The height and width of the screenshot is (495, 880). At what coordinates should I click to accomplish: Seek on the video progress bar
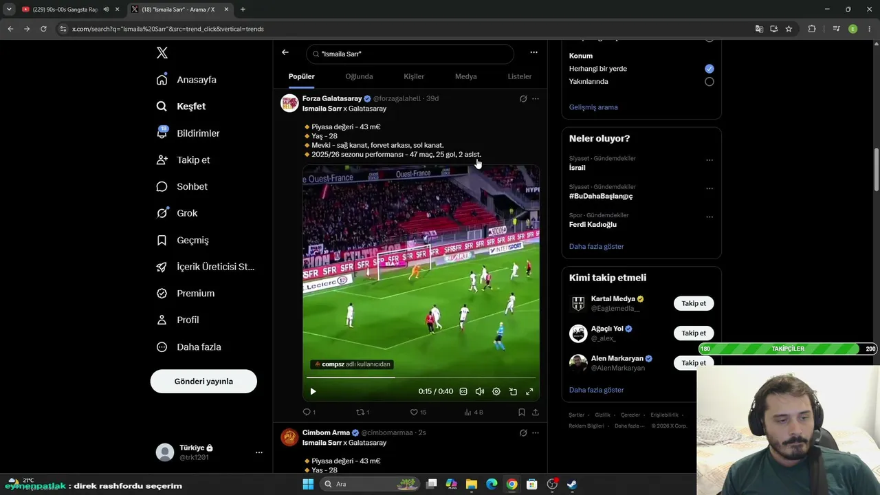[421, 377]
